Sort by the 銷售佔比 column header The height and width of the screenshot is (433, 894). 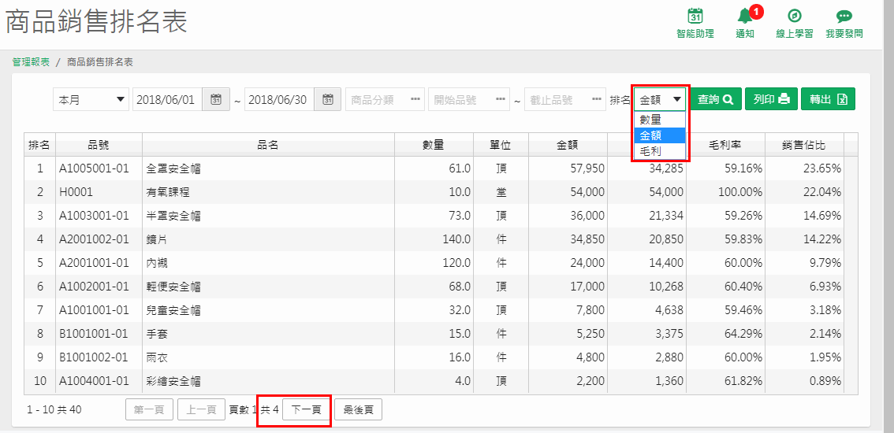point(804,145)
